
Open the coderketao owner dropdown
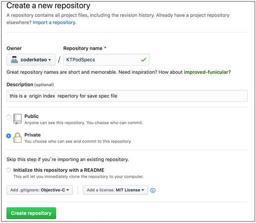coord(31,59)
